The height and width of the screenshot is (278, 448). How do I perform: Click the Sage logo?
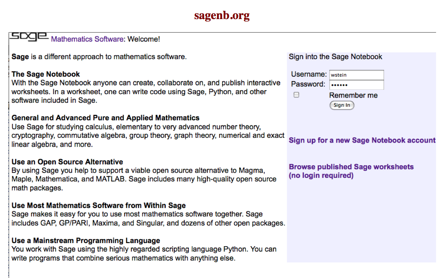[x=29, y=37]
